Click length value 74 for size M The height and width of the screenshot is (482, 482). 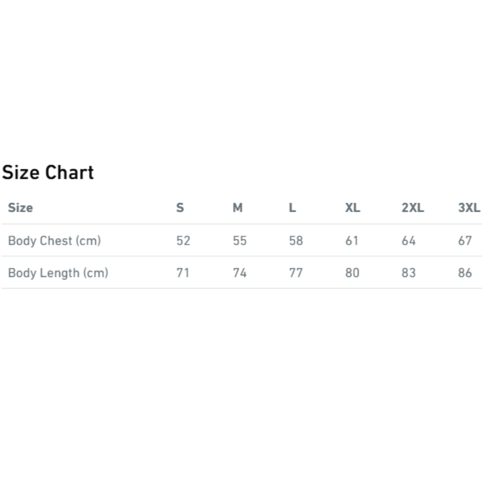240,272
